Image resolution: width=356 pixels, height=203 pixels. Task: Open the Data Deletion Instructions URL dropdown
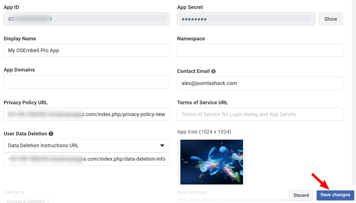(x=86, y=146)
